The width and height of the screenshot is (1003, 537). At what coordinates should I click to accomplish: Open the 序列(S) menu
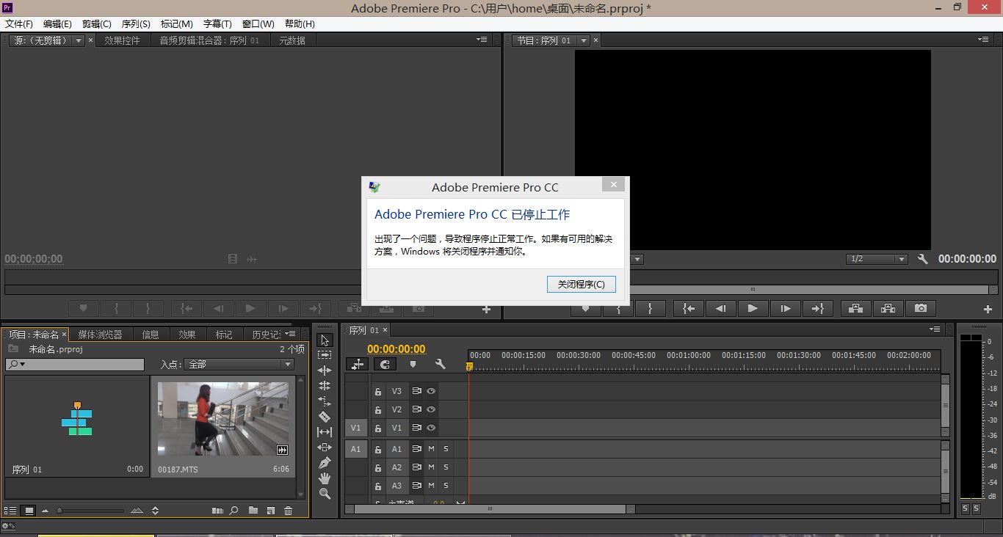pos(136,24)
